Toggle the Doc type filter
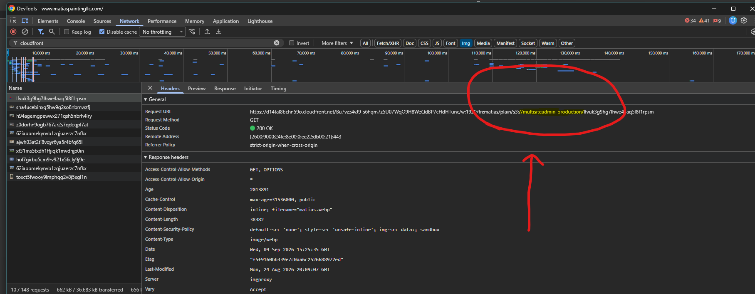Viewport: 755px width, 294px height. (410, 43)
